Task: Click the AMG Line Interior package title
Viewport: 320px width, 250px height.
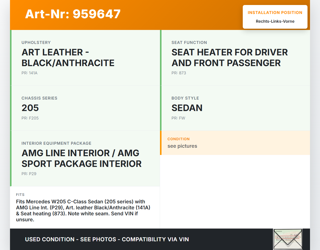Action: click(81, 158)
